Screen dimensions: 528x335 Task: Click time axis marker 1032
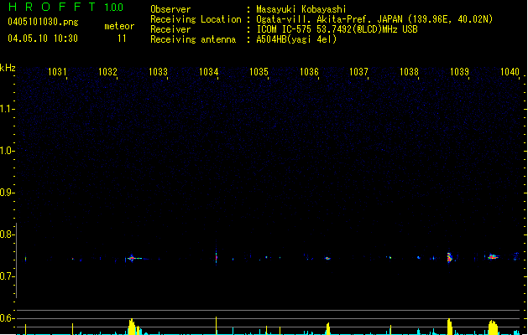coord(107,72)
